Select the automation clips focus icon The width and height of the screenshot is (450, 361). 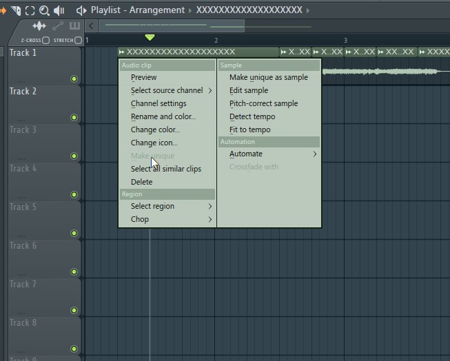click(x=58, y=26)
